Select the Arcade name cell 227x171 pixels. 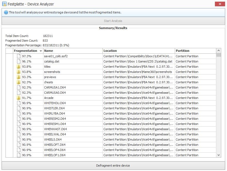tap(73, 98)
